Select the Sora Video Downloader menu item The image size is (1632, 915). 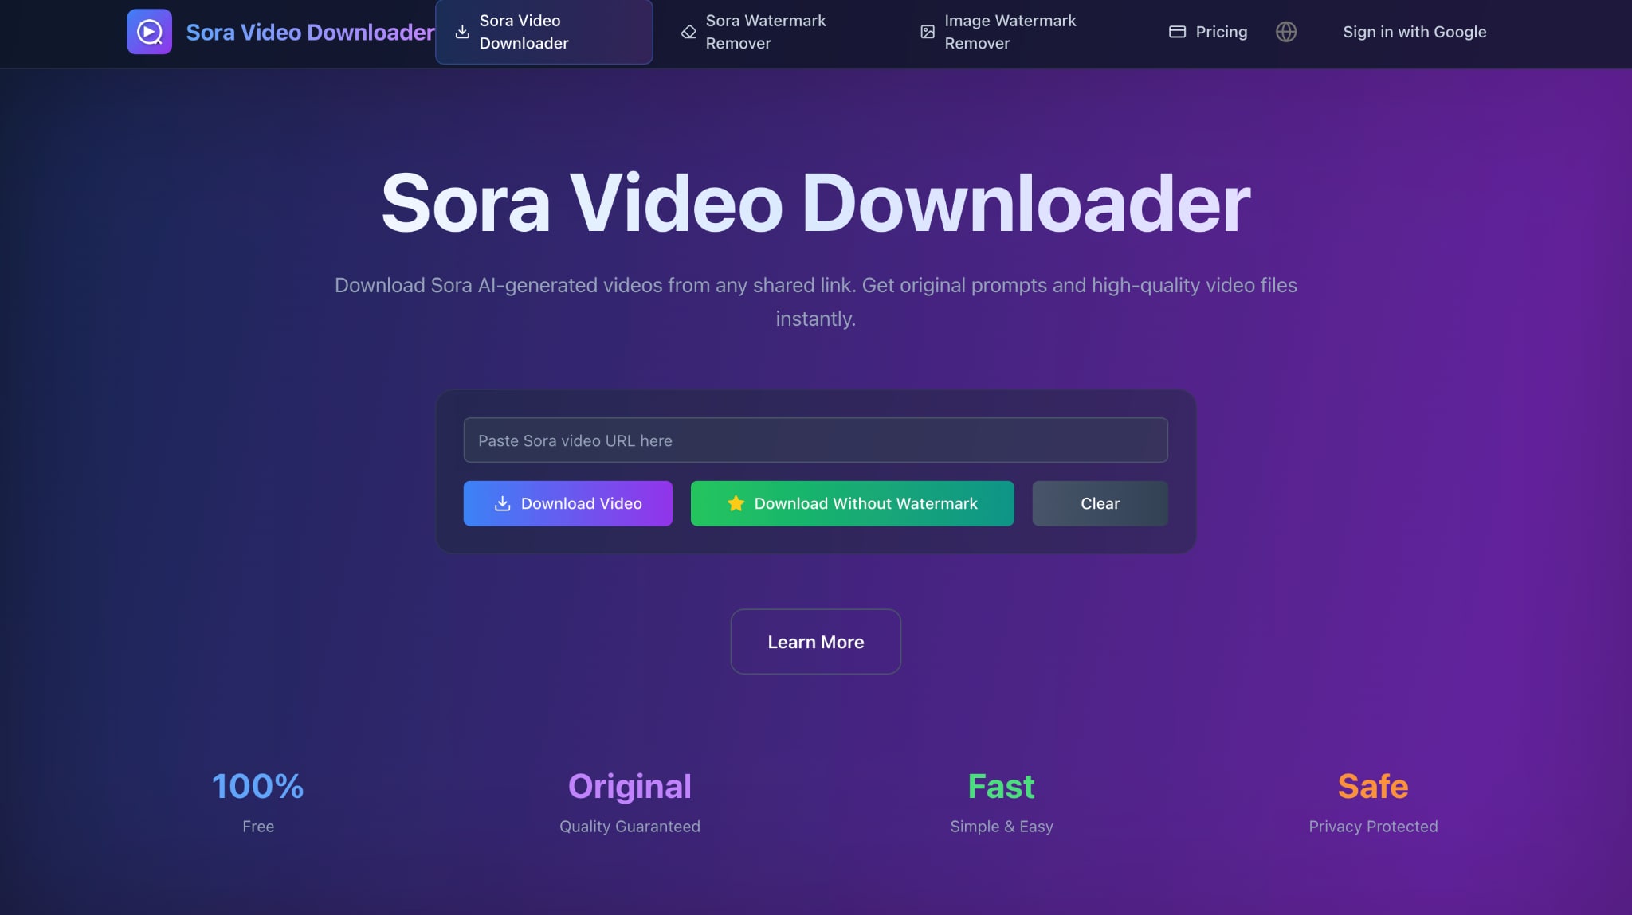click(543, 32)
